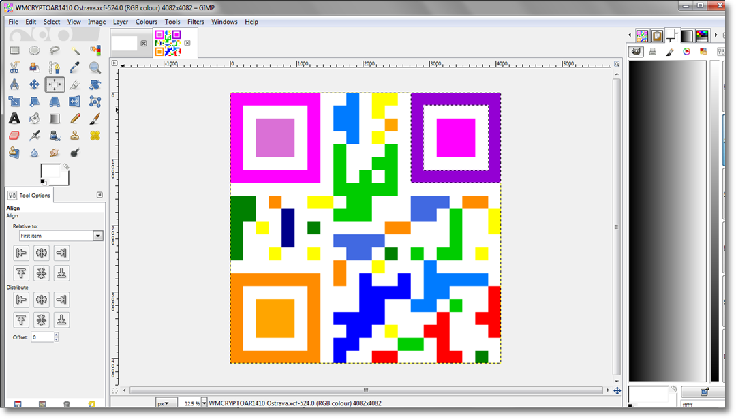Activate the Blend gradient tool

(55, 119)
